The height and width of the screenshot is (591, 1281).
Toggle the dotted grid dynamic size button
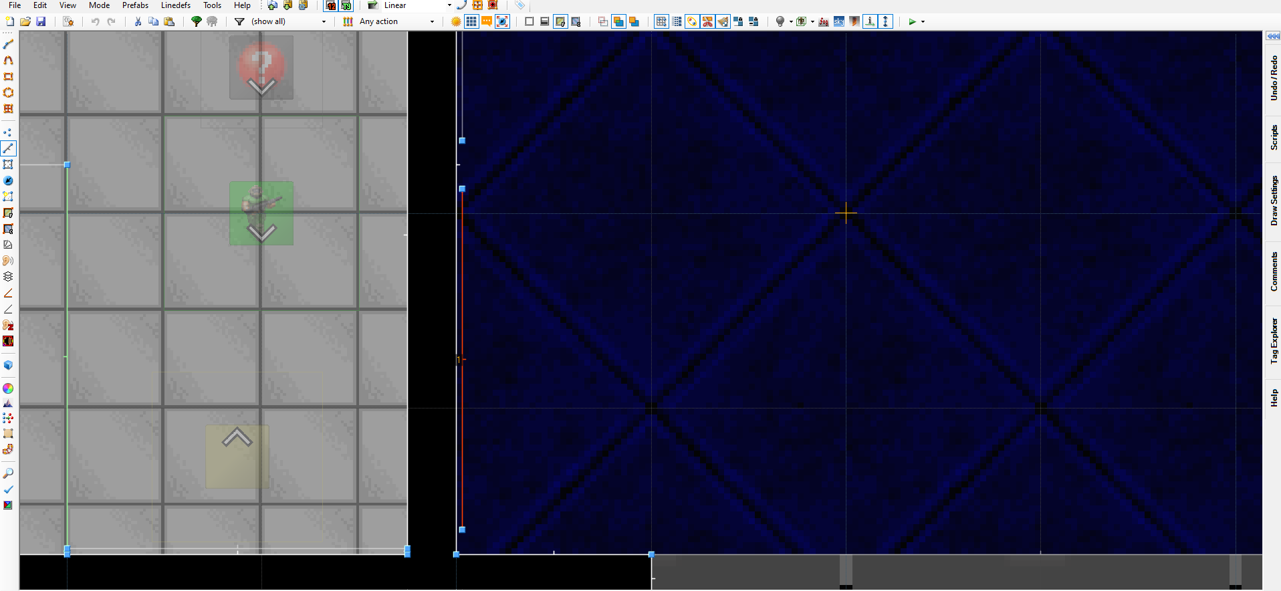[x=677, y=21]
